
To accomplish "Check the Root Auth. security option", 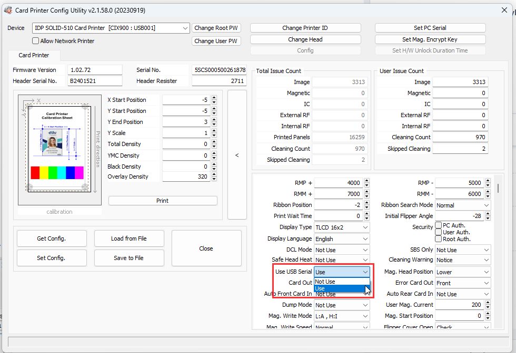I will click(438, 239).
